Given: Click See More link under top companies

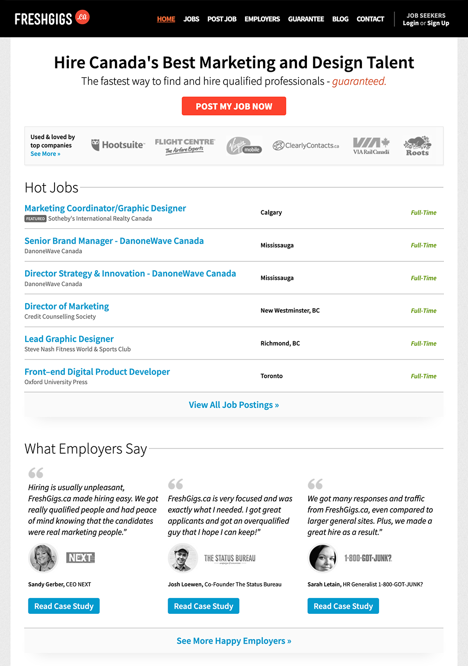Looking at the screenshot, I should [x=45, y=154].
